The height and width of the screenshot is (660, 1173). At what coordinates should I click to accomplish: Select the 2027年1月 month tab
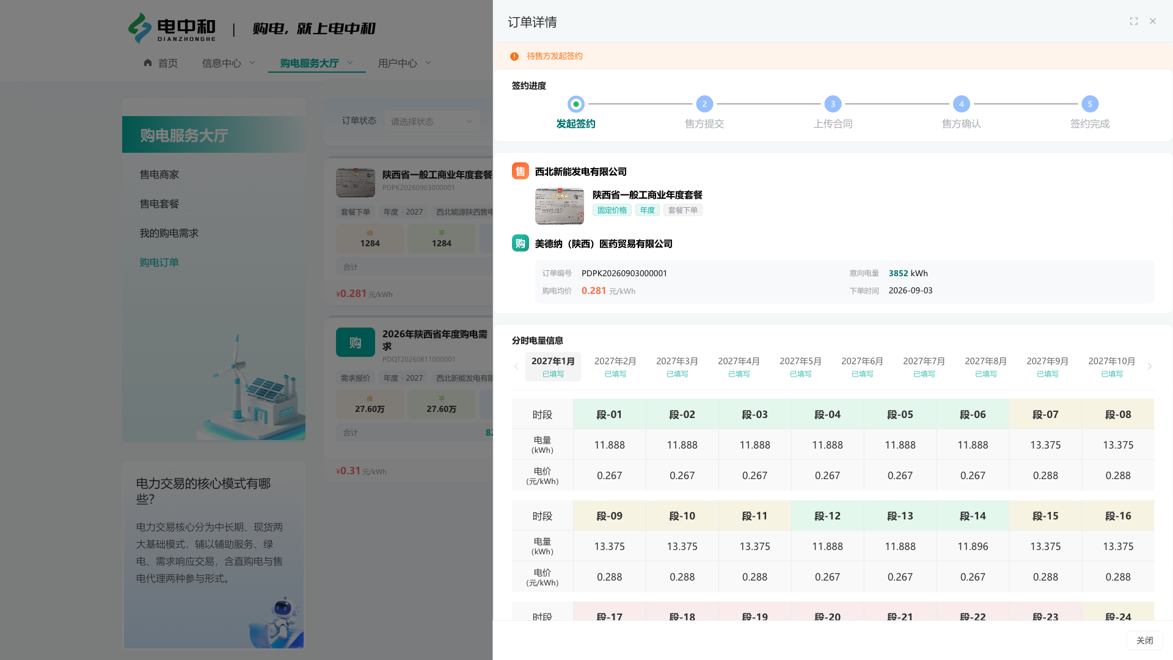[553, 367]
